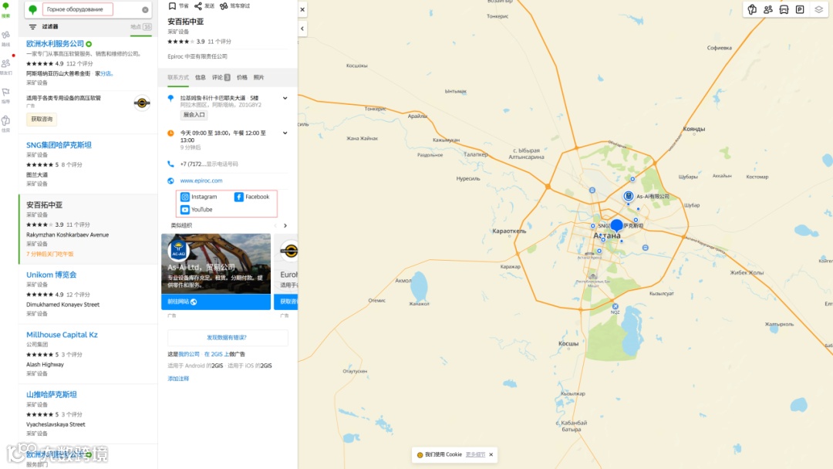The width and height of the screenshot is (833, 469).
Task: Open the Unikom 博览会 listing
Action: [52, 275]
